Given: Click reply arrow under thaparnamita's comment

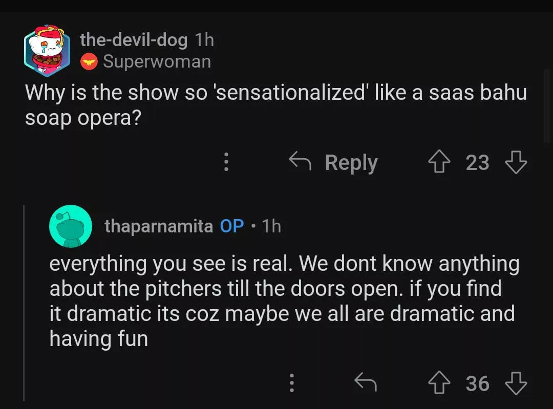Looking at the screenshot, I should tap(366, 383).
